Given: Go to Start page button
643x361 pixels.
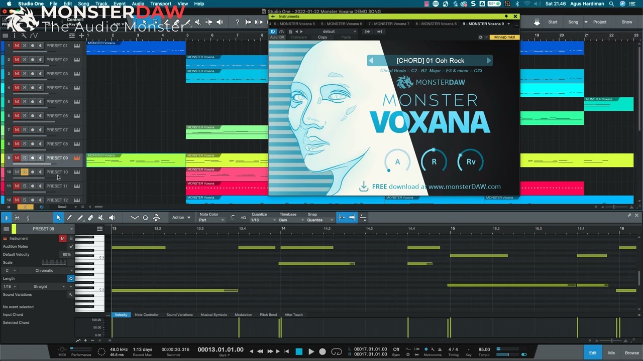Looking at the screenshot, I should click(x=553, y=22).
